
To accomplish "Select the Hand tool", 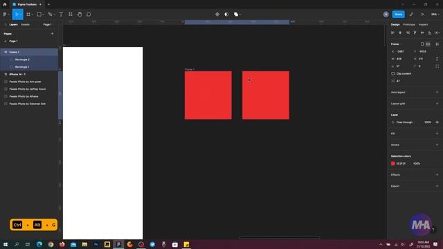I will 80,15.
